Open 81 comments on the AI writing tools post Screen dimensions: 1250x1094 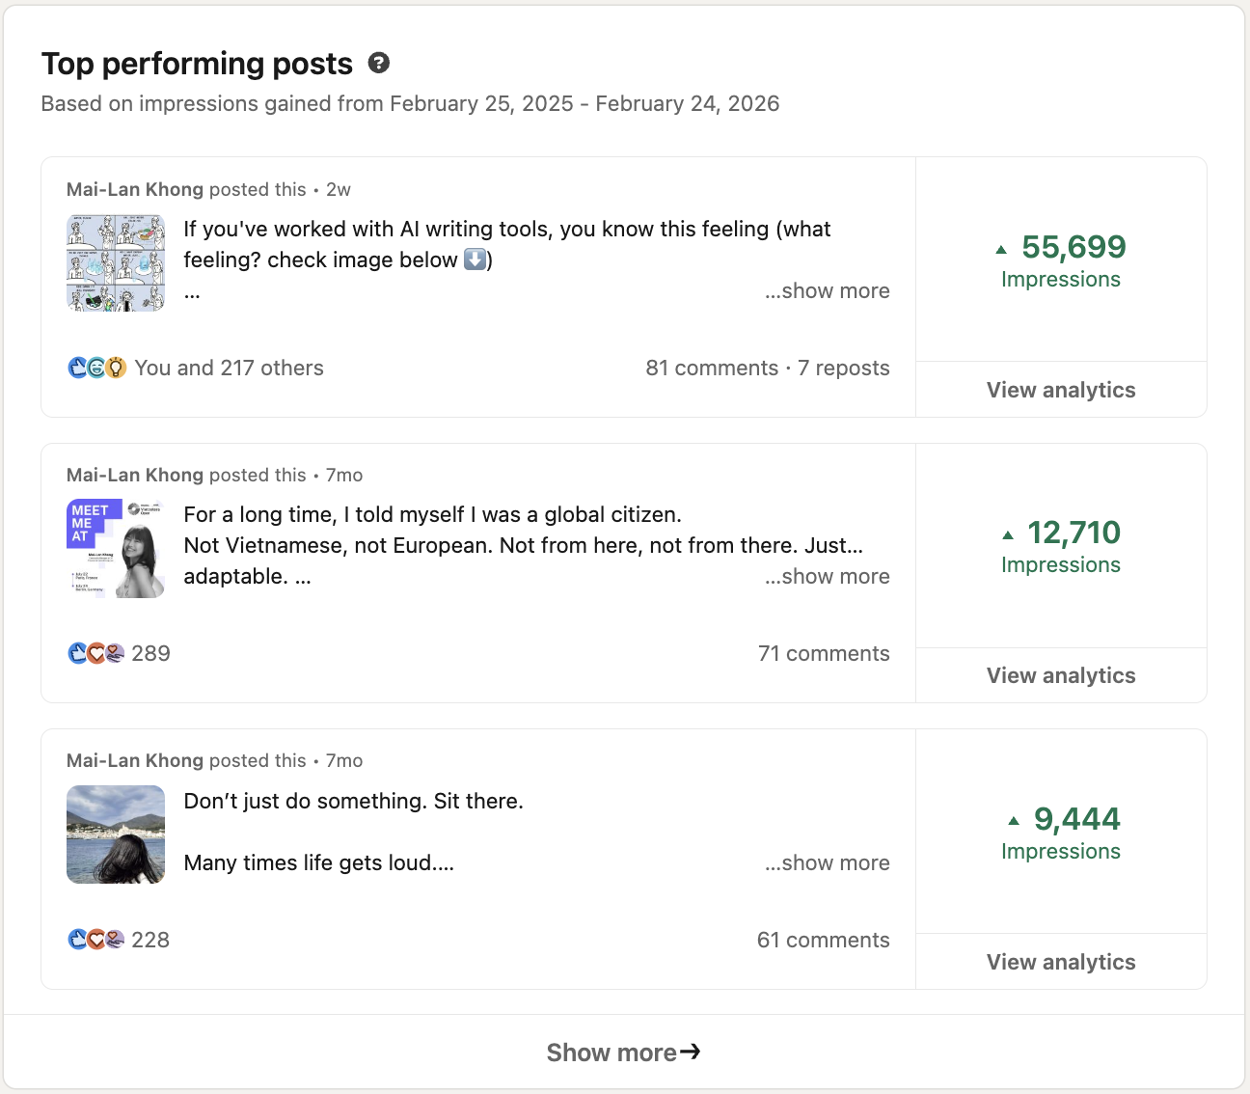coord(712,368)
